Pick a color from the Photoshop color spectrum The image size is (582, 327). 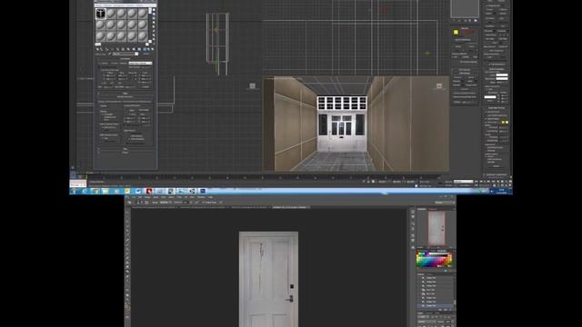[434, 260]
